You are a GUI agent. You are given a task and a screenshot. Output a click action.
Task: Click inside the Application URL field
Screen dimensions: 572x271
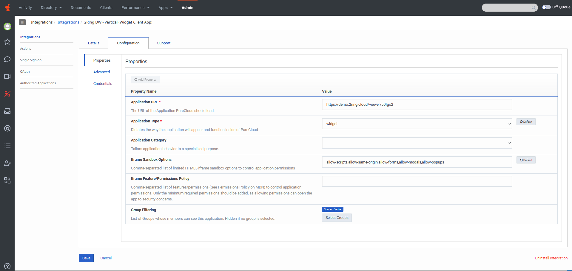pos(417,105)
